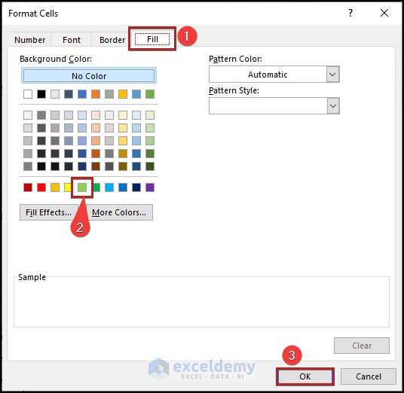Click the Cancel button

pos(368,376)
